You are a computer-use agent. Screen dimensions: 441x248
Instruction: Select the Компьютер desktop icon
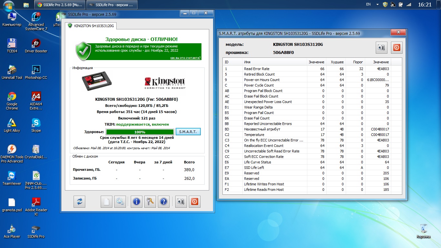pos(12,20)
